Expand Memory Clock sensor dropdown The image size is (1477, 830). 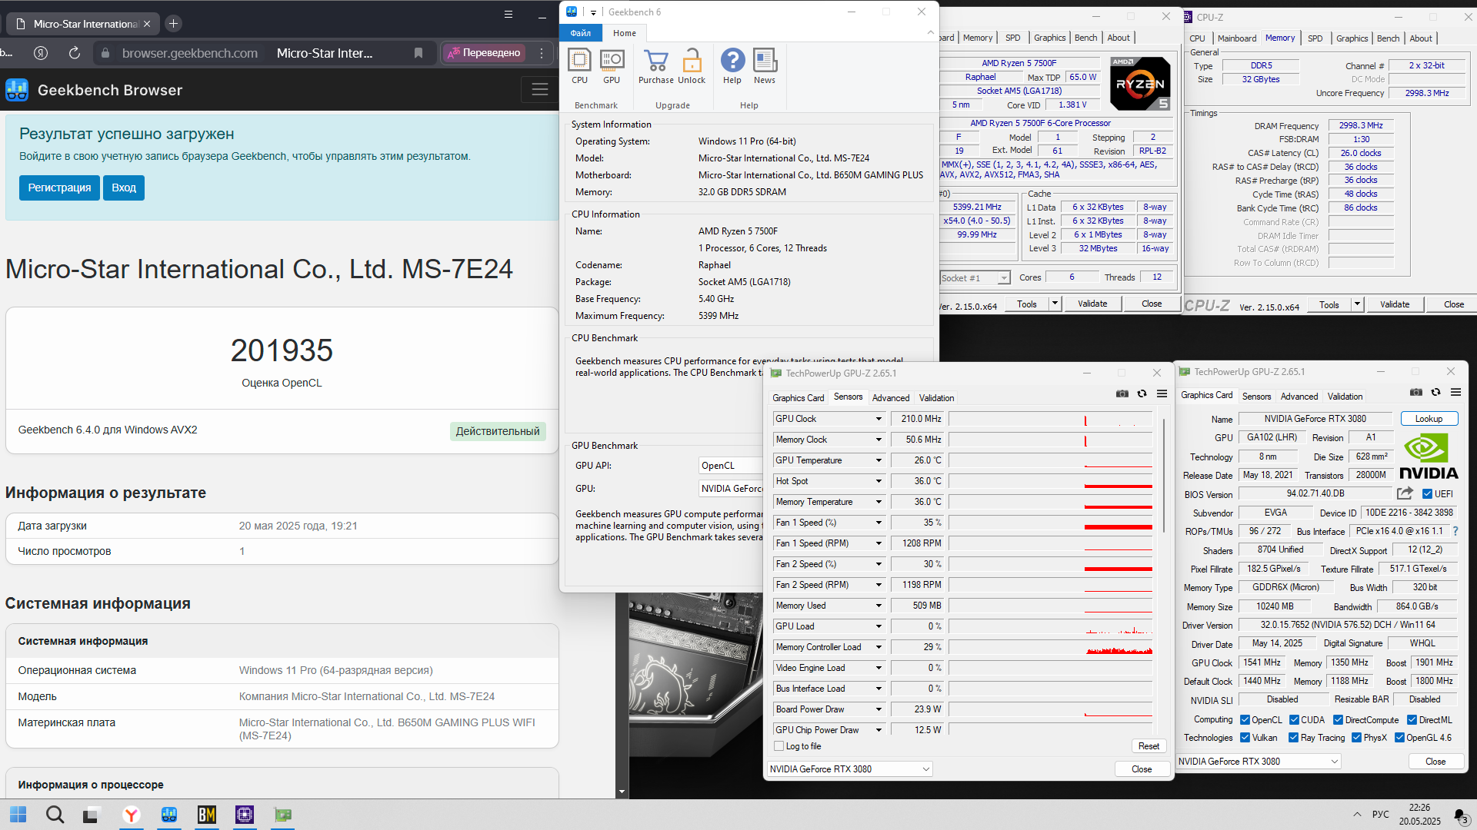[x=879, y=440]
